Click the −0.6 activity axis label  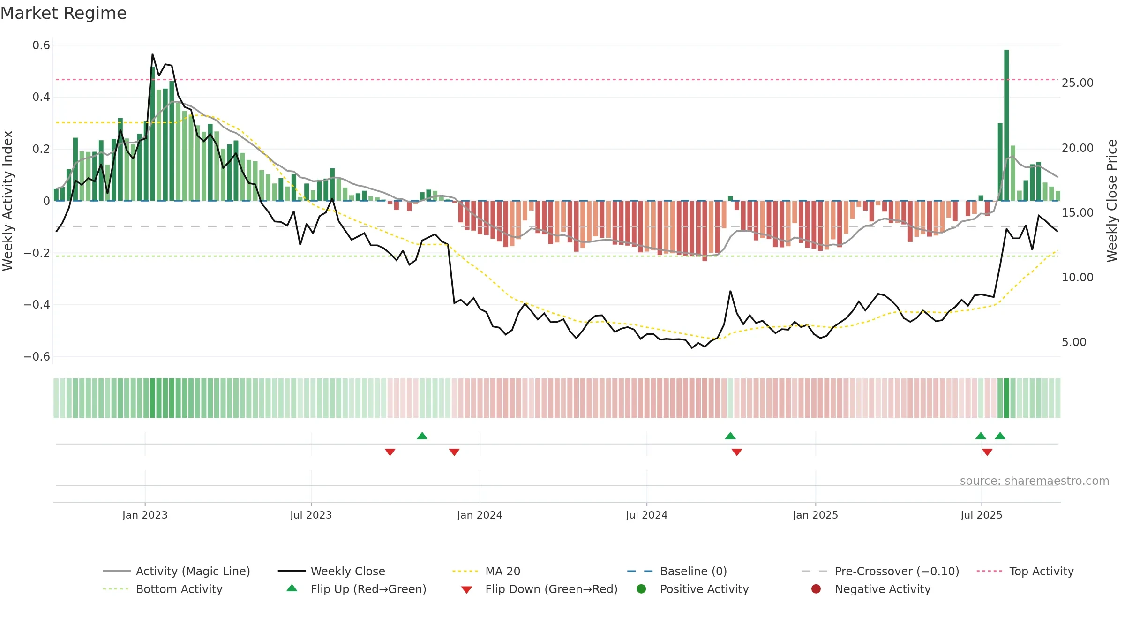37,357
